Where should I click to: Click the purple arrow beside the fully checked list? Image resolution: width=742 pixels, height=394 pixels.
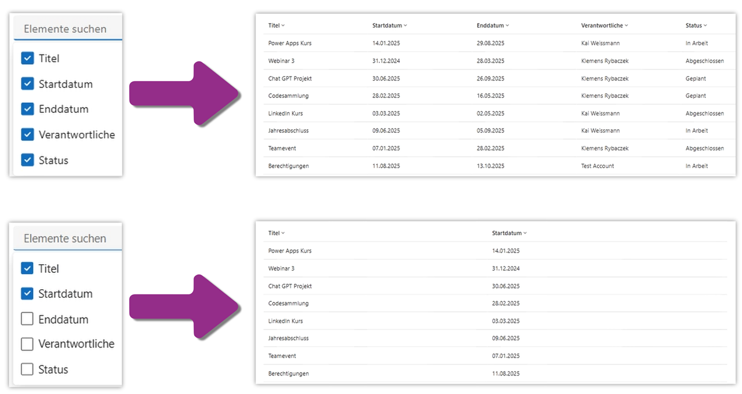click(x=185, y=93)
